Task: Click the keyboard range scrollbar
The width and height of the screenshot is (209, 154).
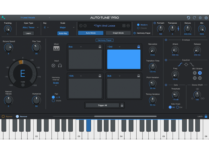Action: (125, 116)
